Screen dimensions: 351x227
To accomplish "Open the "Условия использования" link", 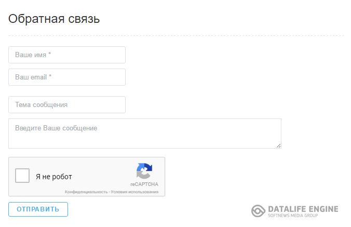I will [134, 192].
